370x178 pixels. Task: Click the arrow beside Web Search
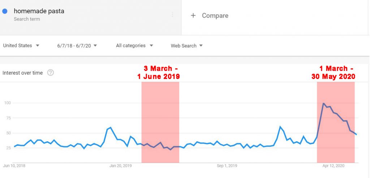pyautogui.click(x=201, y=46)
